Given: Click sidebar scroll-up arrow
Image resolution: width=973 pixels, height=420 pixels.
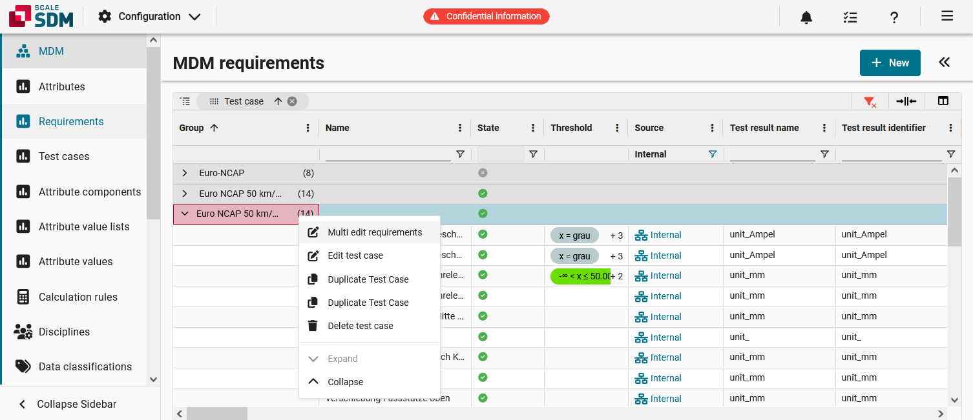Looking at the screenshot, I should 153,40.
